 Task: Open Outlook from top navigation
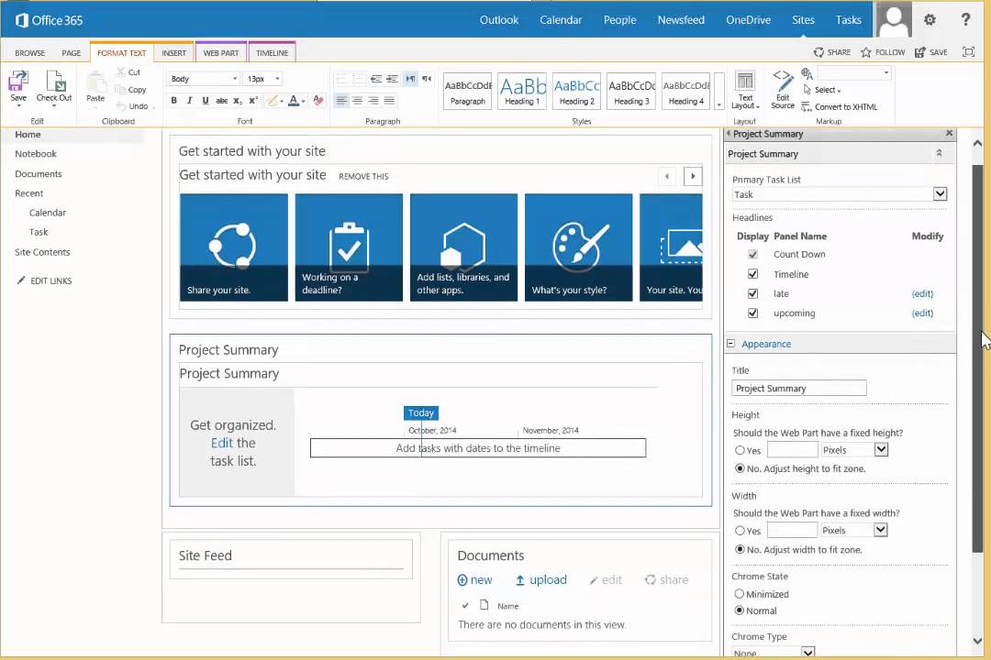pyautogui.click(x=498, y=19)
